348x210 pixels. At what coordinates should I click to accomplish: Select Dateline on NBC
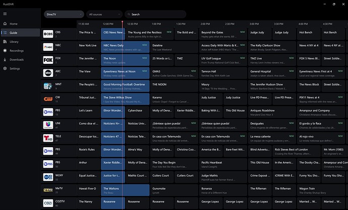pyautogui.click(x=174, y=47)
